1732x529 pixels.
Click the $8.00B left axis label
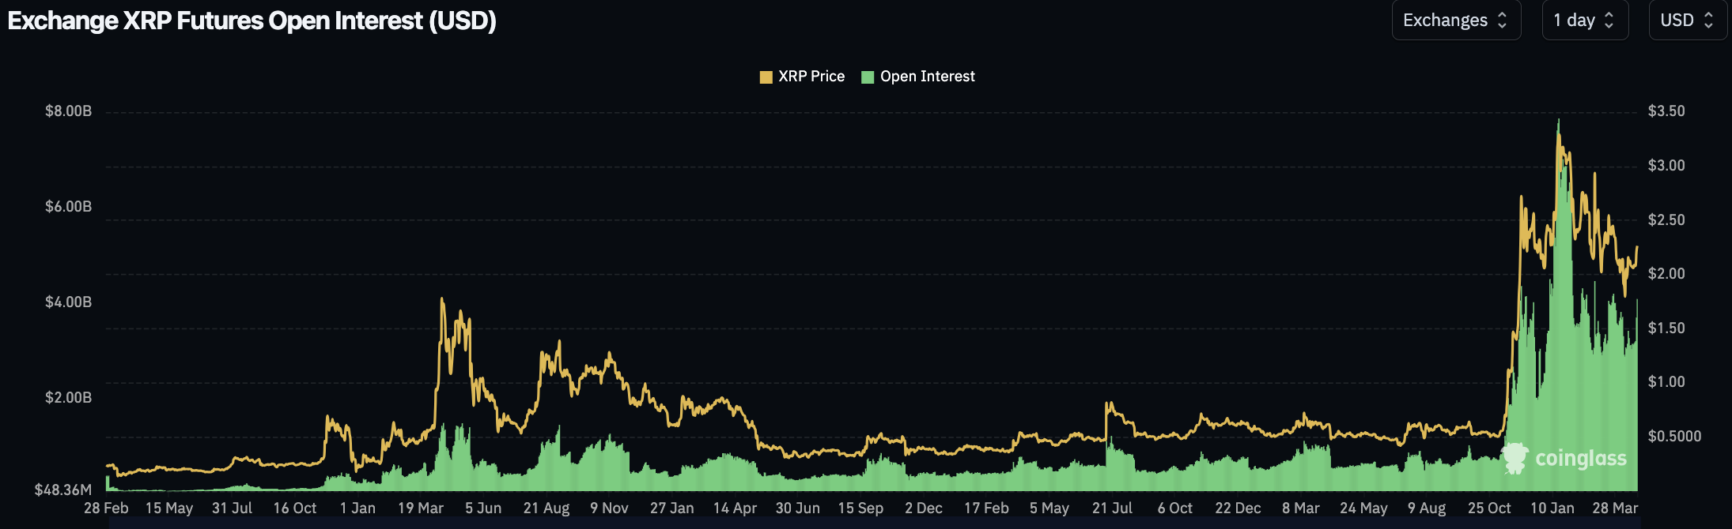pyautogui.click(x=69, y=111)
